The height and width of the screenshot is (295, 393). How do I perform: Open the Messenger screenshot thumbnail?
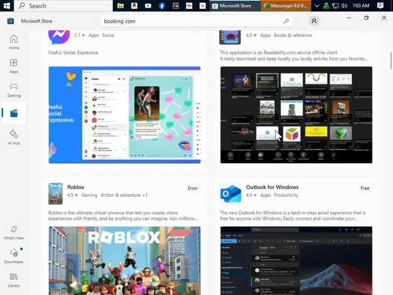point(125,115)
